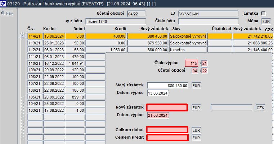This screenshot has height=144, width=274.
Task: Click debet cell 899.18
Action: 75,97
